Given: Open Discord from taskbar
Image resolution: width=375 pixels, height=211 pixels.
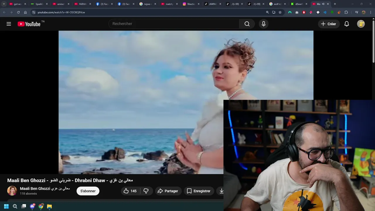Looking at the screenshot, I should coord(33,206).
